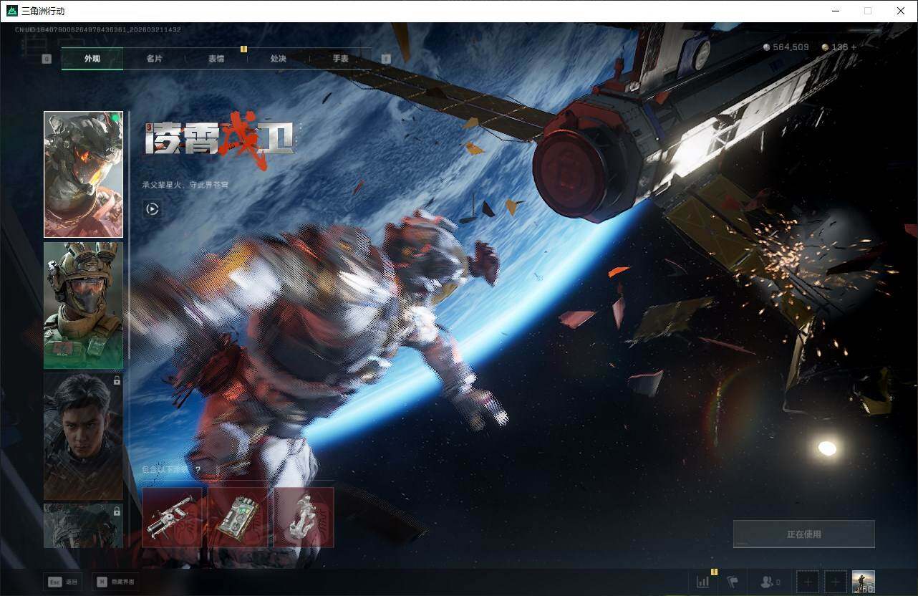Click the second empty squad slot plus
This screenshot has width=918, height=596.
(x=835, y=582)
